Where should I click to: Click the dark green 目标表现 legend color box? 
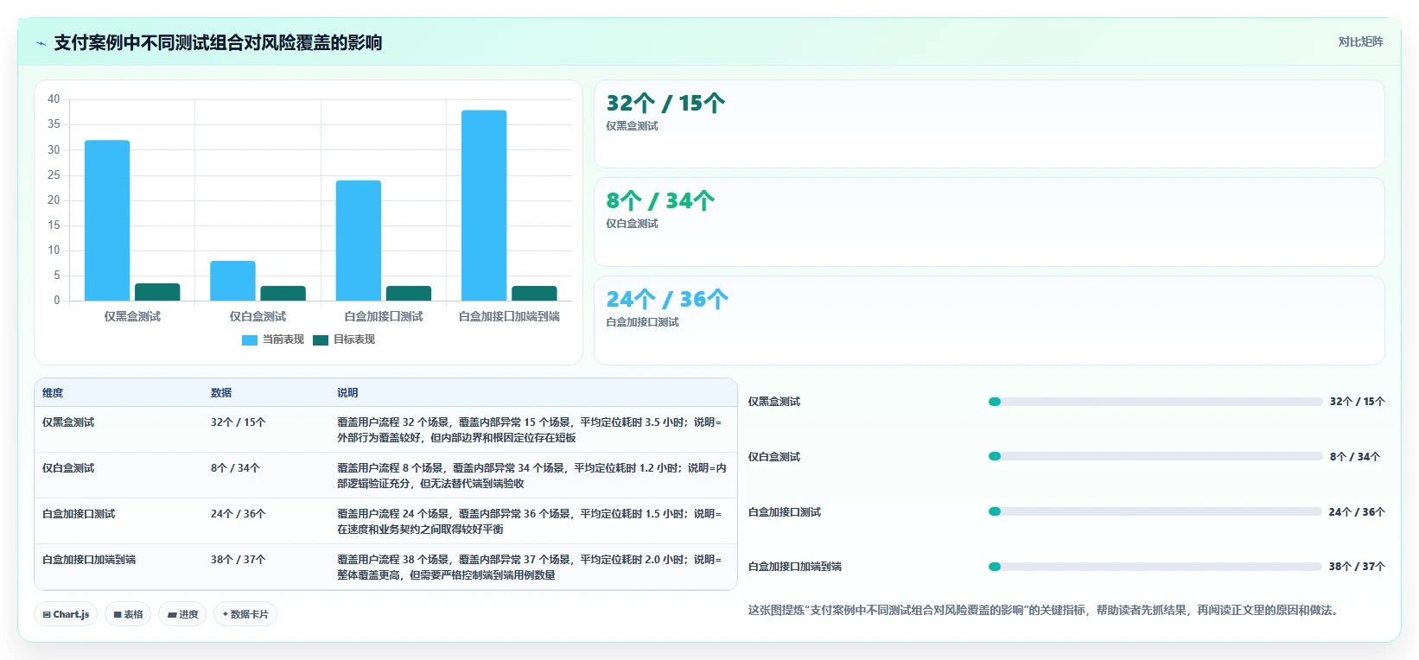(x=321, y=340)
